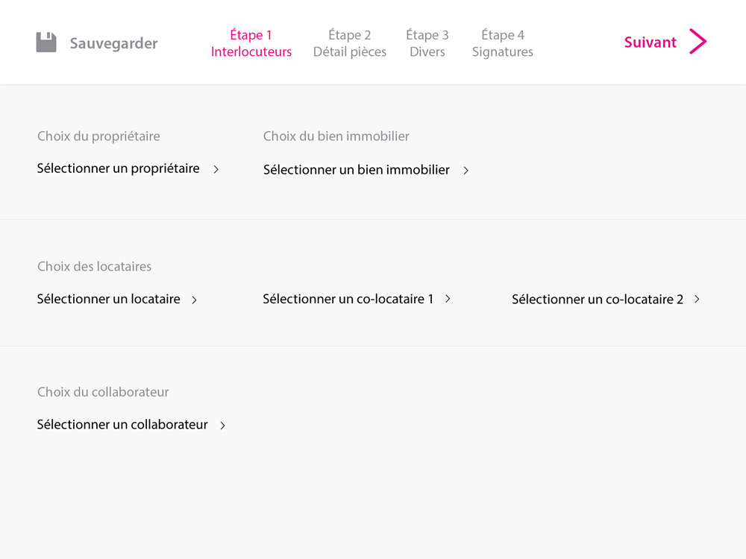
Task: Click the pink Suivant arrow icon
Action: click(698, 41)
